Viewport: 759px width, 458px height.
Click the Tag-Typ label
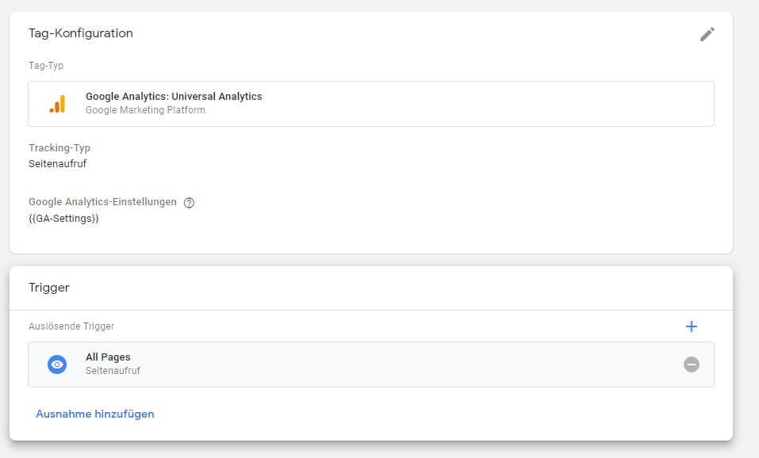46,66
